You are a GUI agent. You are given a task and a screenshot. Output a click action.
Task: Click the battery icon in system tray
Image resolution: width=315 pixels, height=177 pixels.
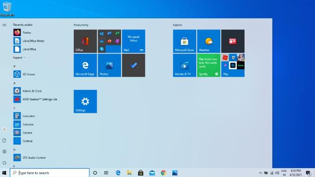tap(266, 173)
